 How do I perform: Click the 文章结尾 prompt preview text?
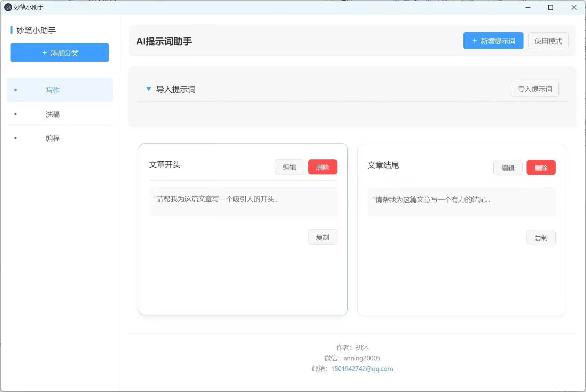click(432, 200)
